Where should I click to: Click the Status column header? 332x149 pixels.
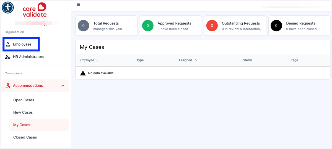248,60
